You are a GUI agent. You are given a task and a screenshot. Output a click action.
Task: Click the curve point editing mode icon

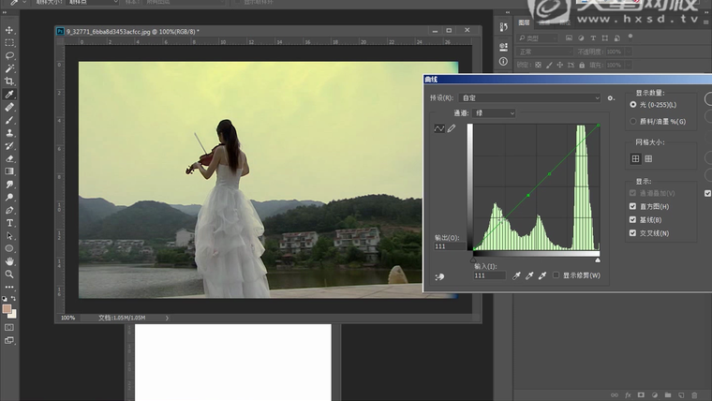click(x=439, y=128)
